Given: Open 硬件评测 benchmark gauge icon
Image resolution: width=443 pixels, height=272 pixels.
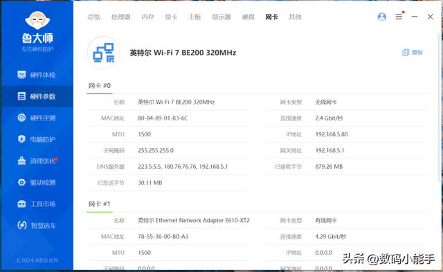Looking at the screenshot, I should (x=21, y=118).
